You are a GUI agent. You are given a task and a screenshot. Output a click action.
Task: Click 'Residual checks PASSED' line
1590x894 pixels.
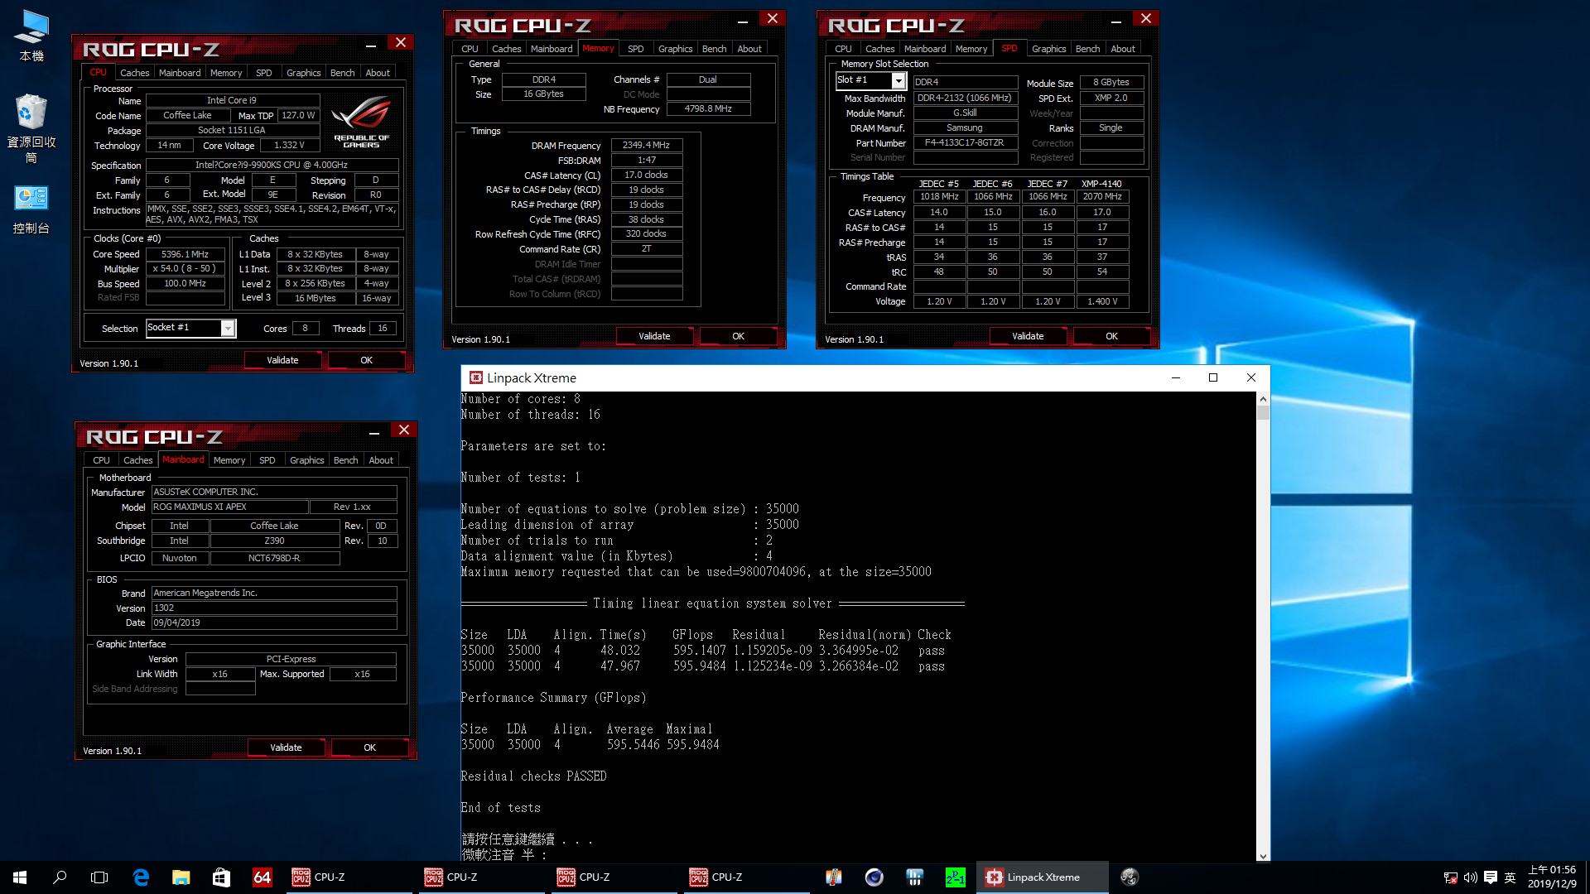[534, 776]
